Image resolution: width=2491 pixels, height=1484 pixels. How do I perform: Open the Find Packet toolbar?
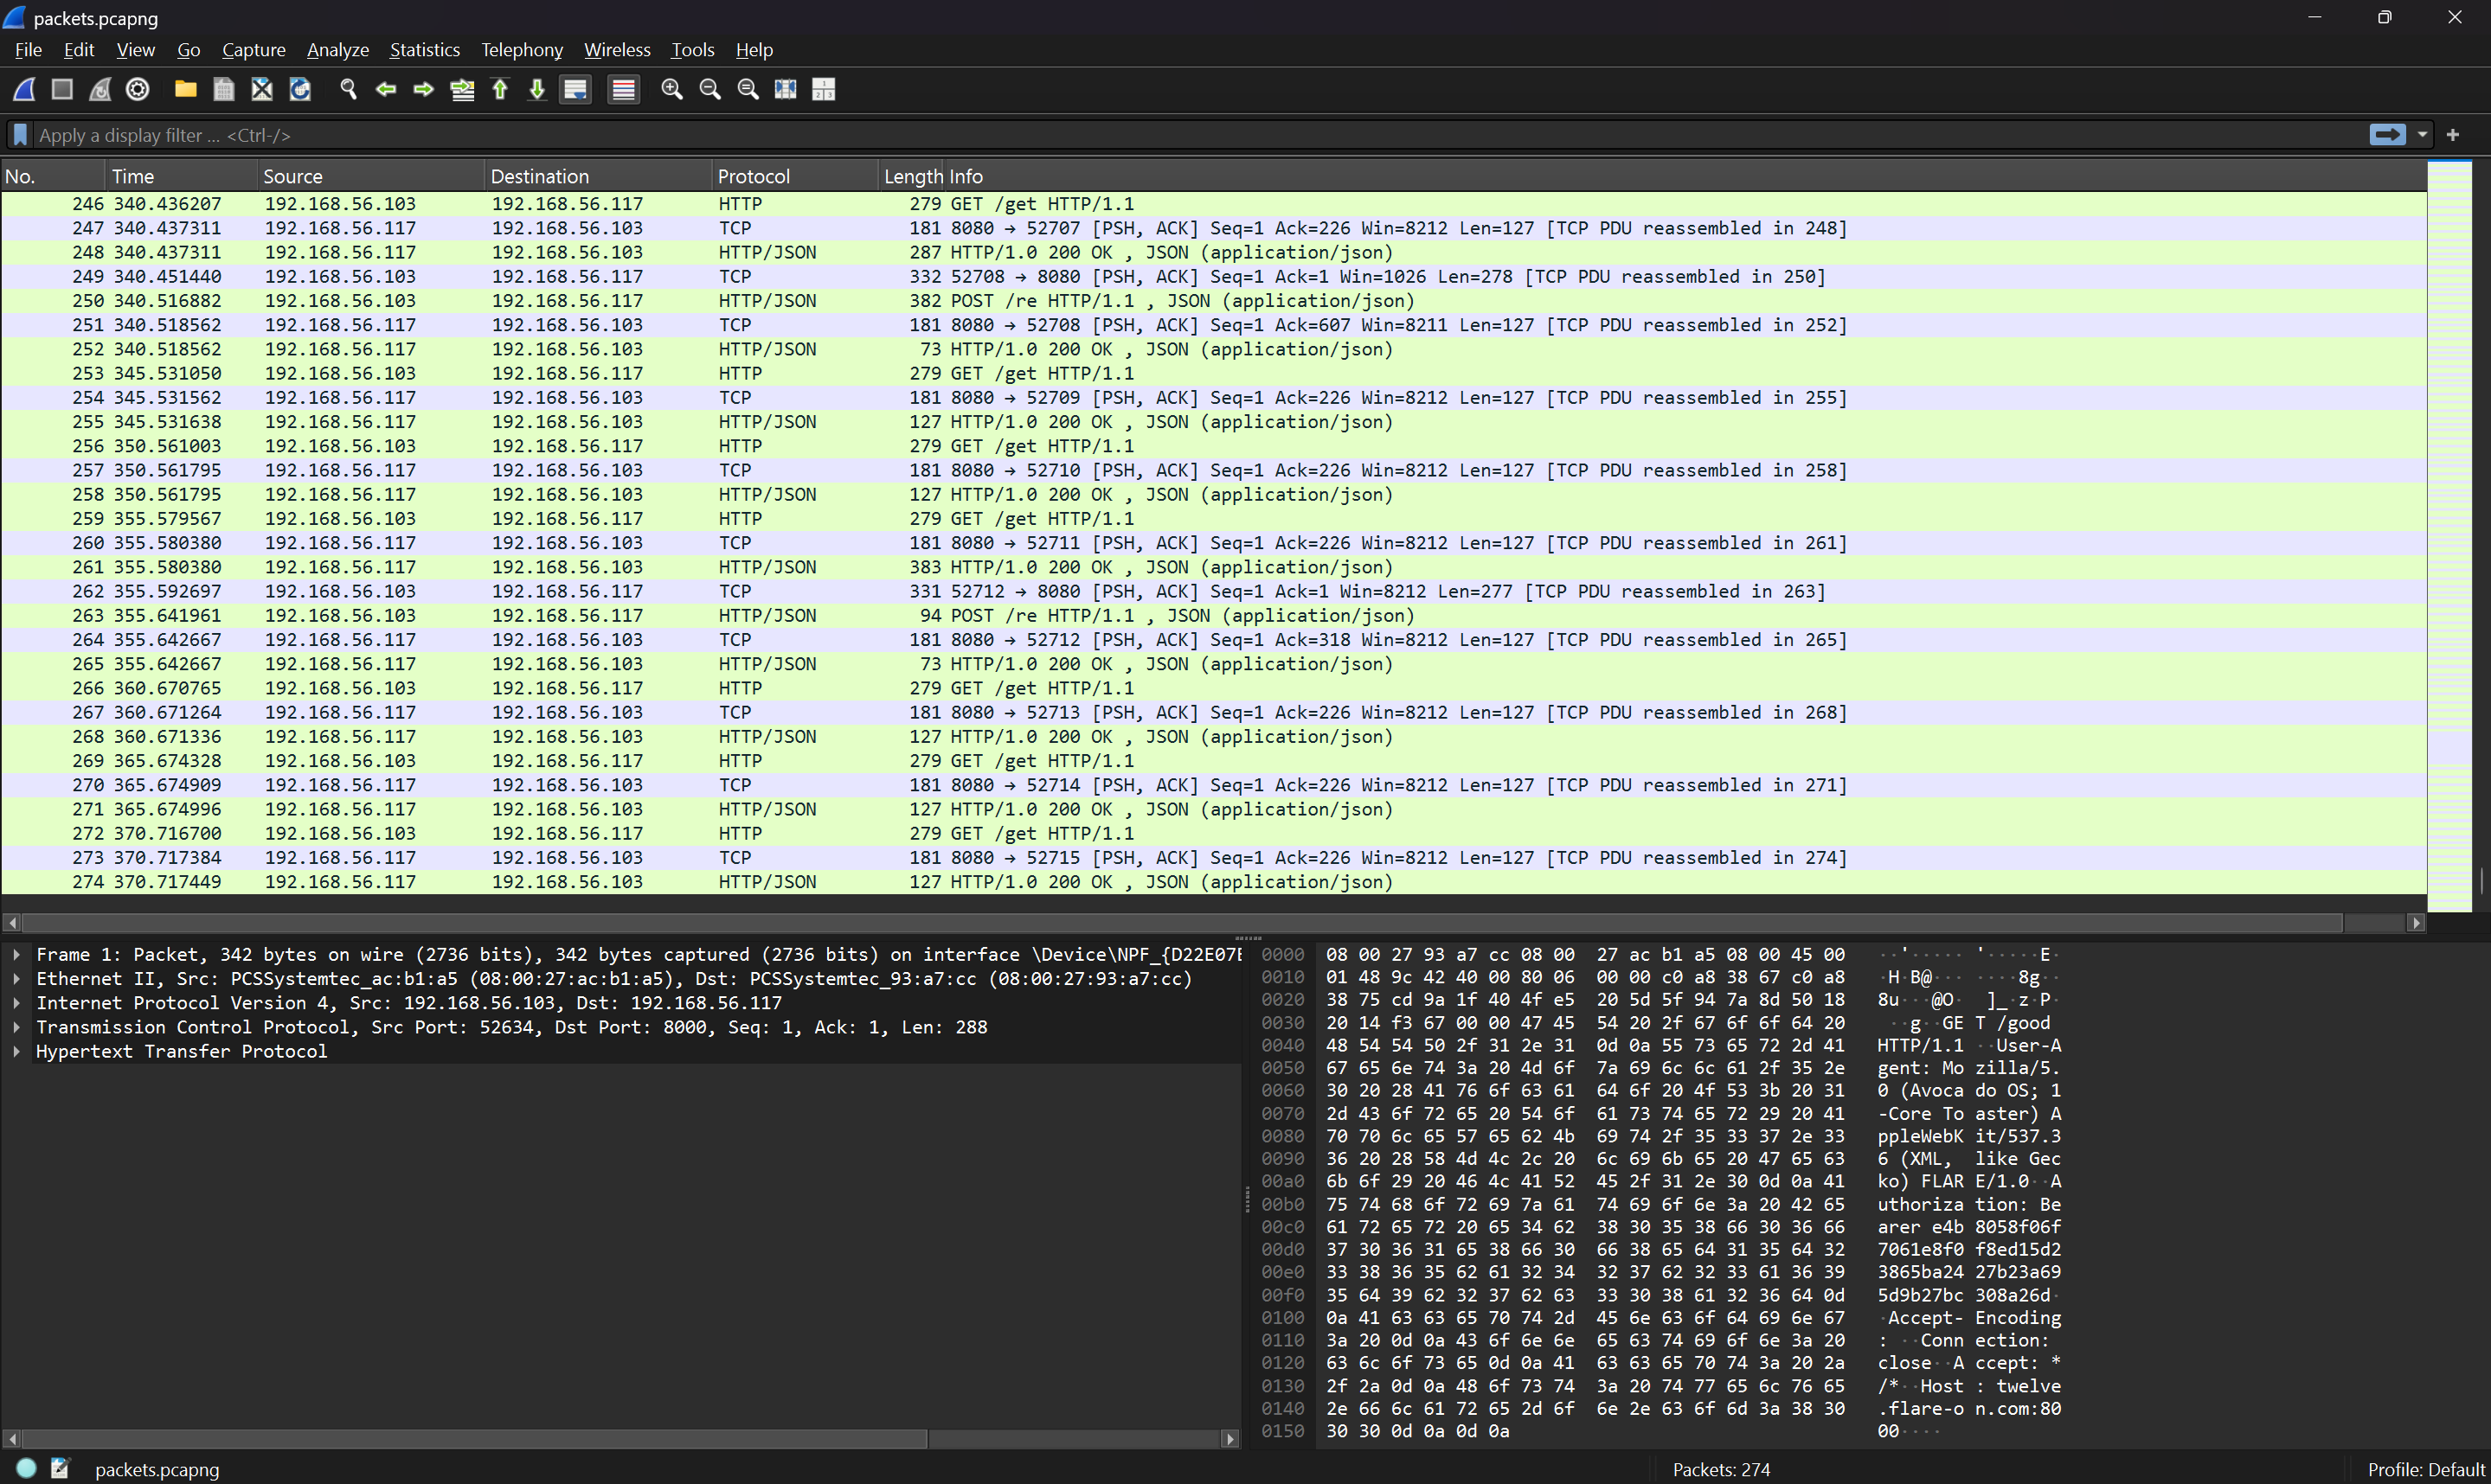point(348,89)
